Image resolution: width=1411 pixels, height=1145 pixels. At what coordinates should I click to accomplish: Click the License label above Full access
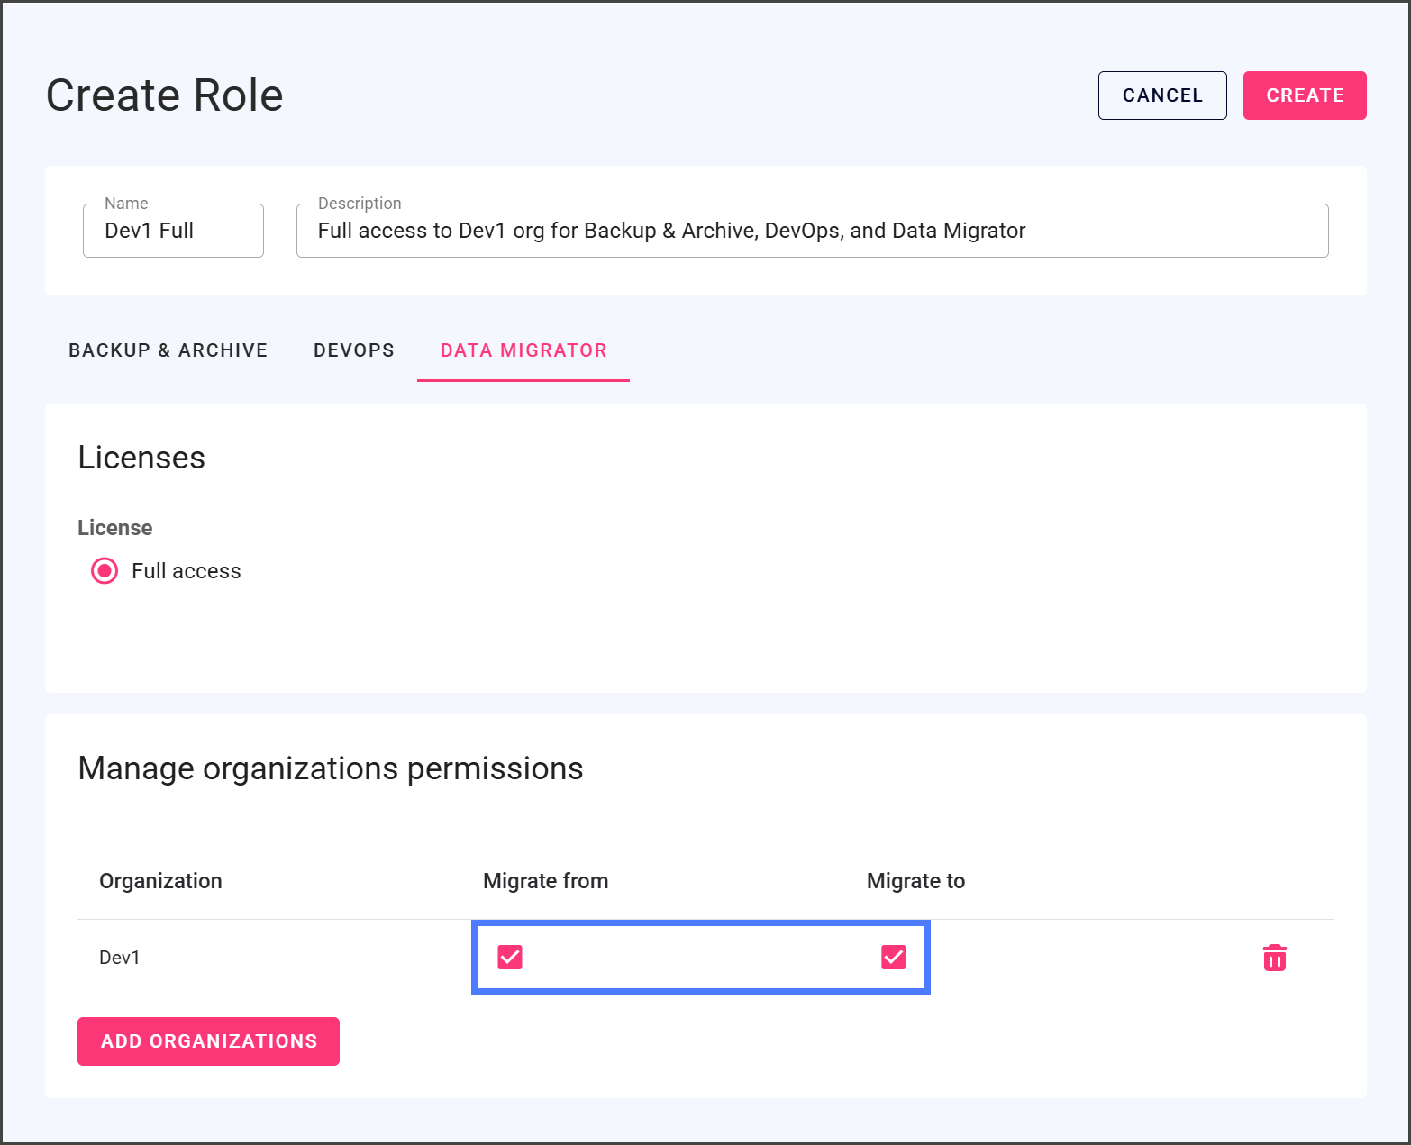pos(114,528)
